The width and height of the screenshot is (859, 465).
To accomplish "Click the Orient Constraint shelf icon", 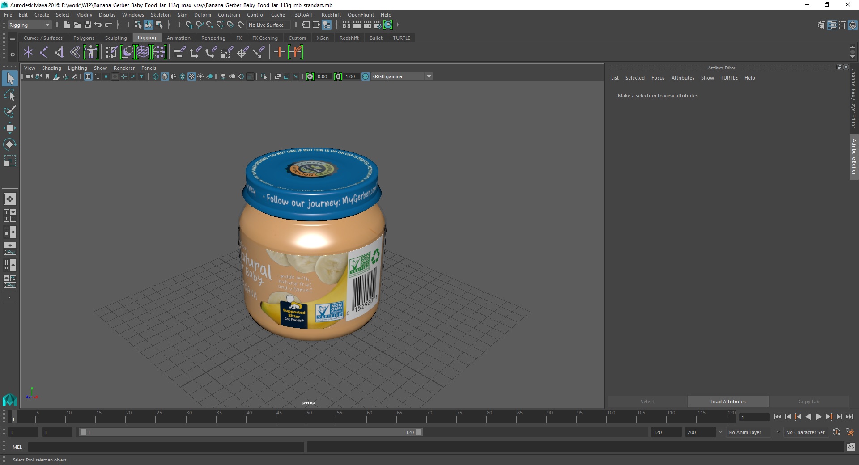I will tap(211, 52).
